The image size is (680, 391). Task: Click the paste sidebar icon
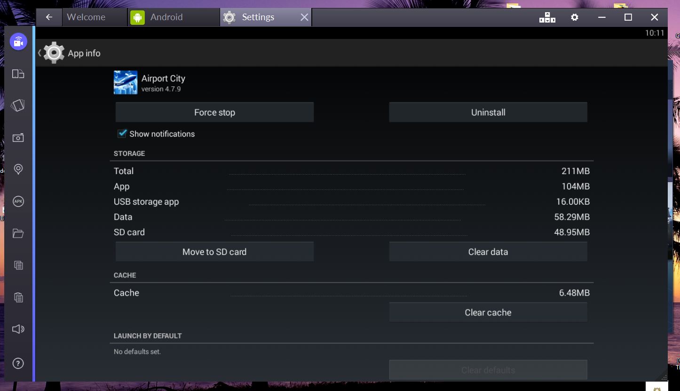(x=18, y=297)
